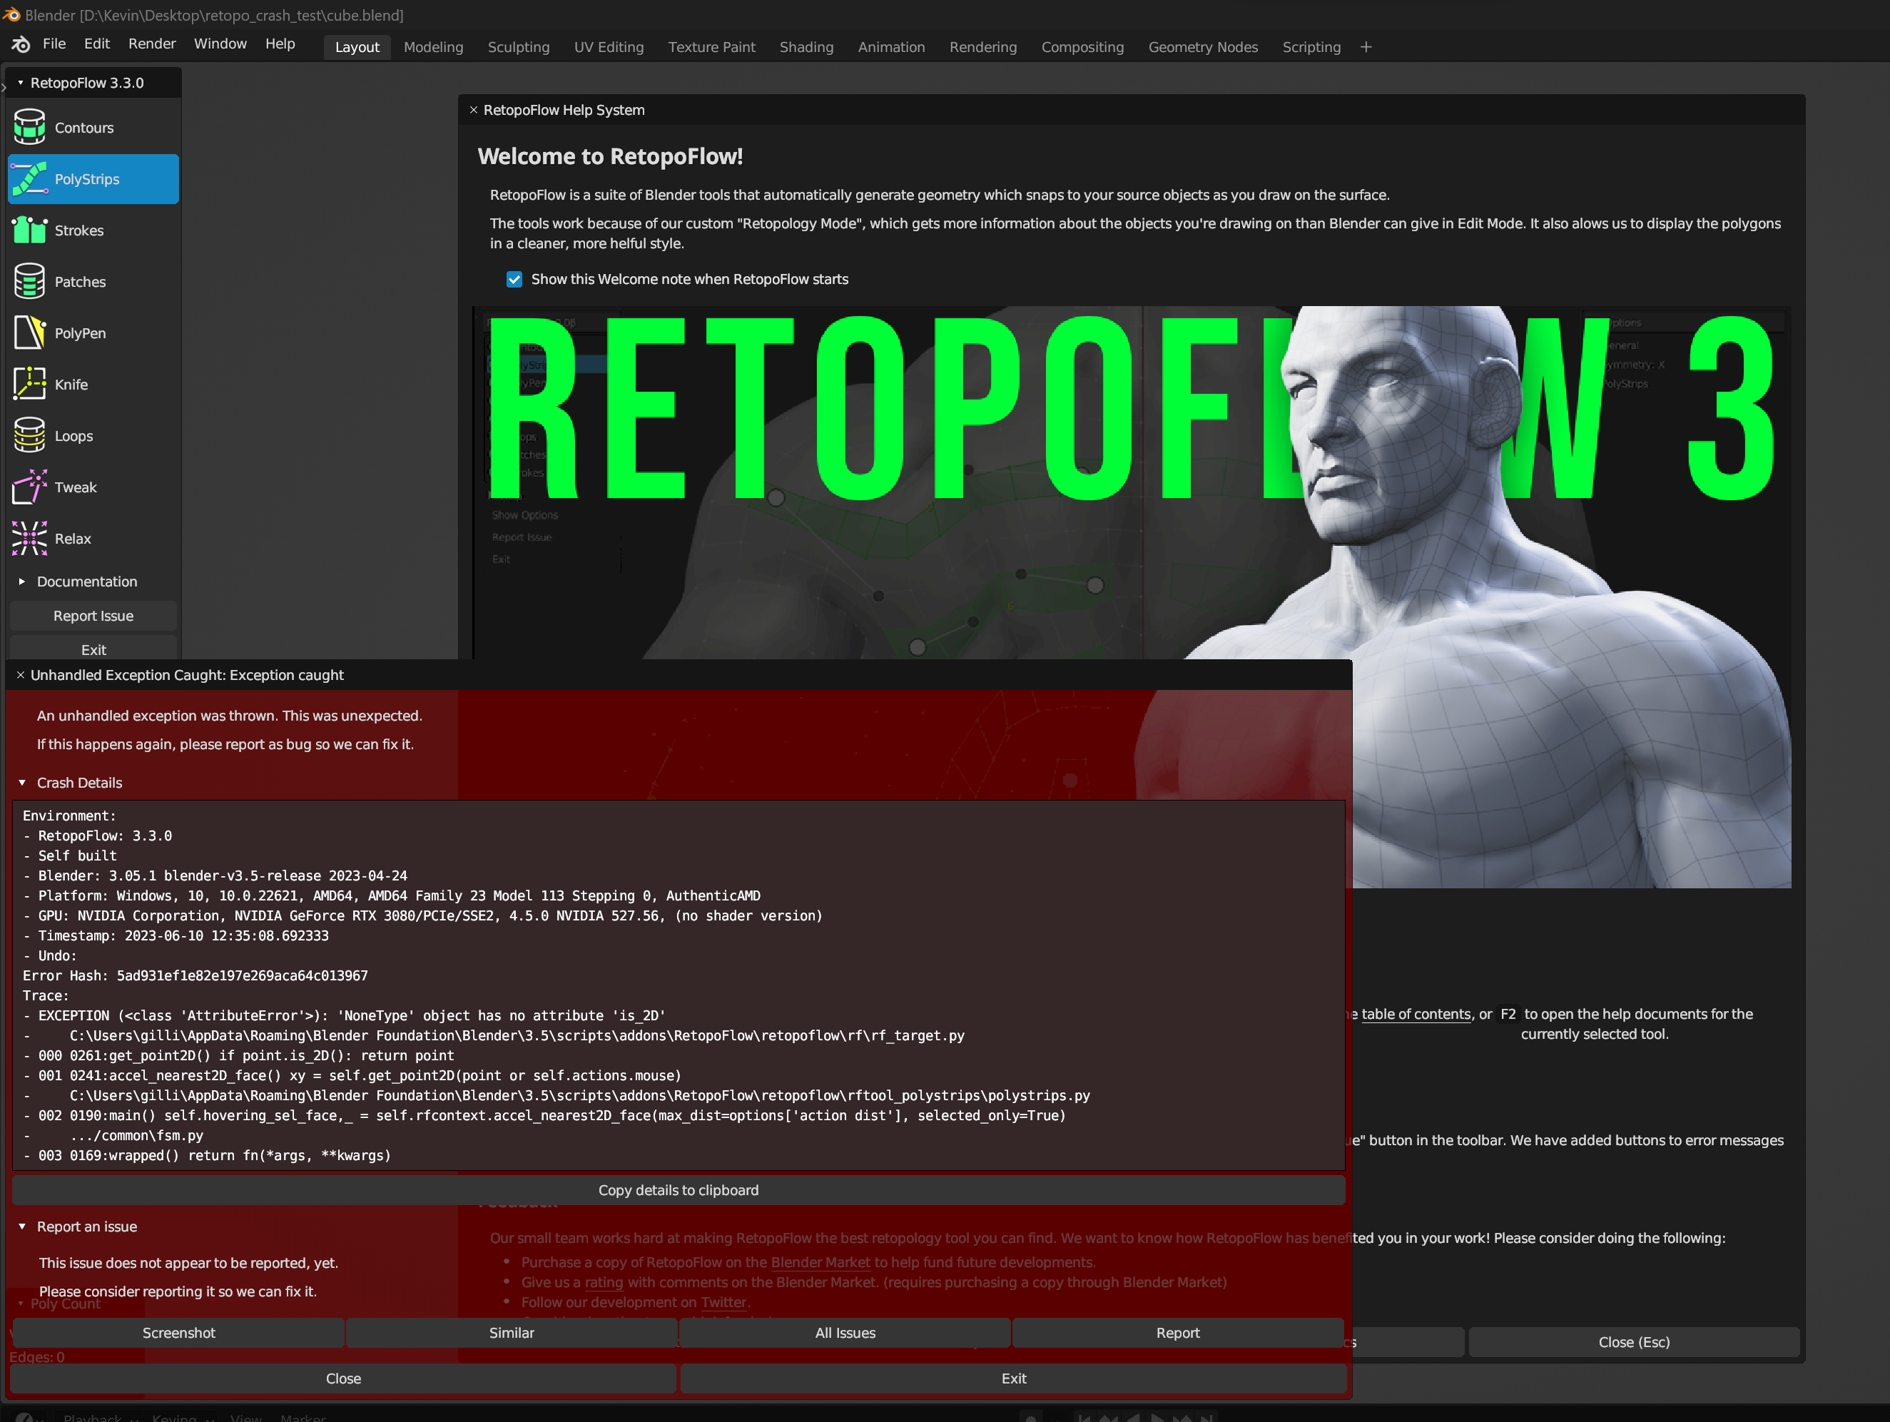Screen dimensions: 1890x1422
Task: Switch to the Shading workspace tab
Action: [806, 47]
